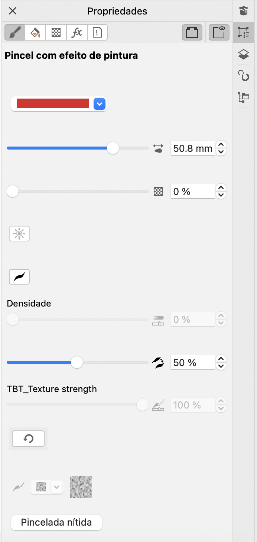Click the 0 % transparency input field
The height and width of the screenshot is (542, 257).
(192, 192)
